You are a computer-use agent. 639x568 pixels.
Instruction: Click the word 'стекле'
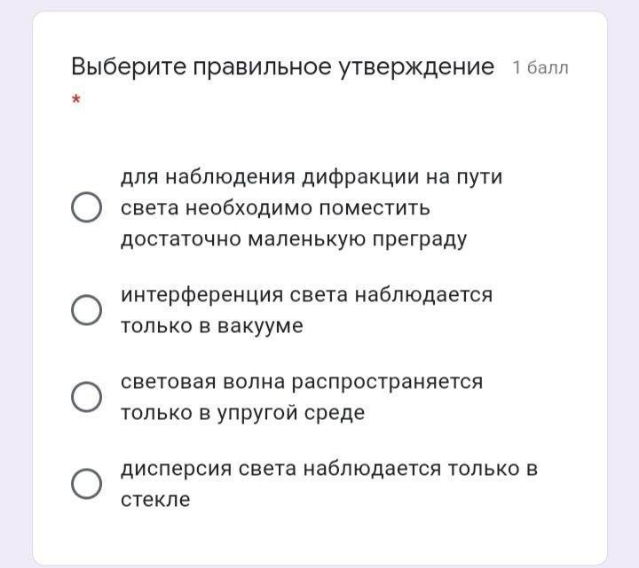tap(155, 500)
